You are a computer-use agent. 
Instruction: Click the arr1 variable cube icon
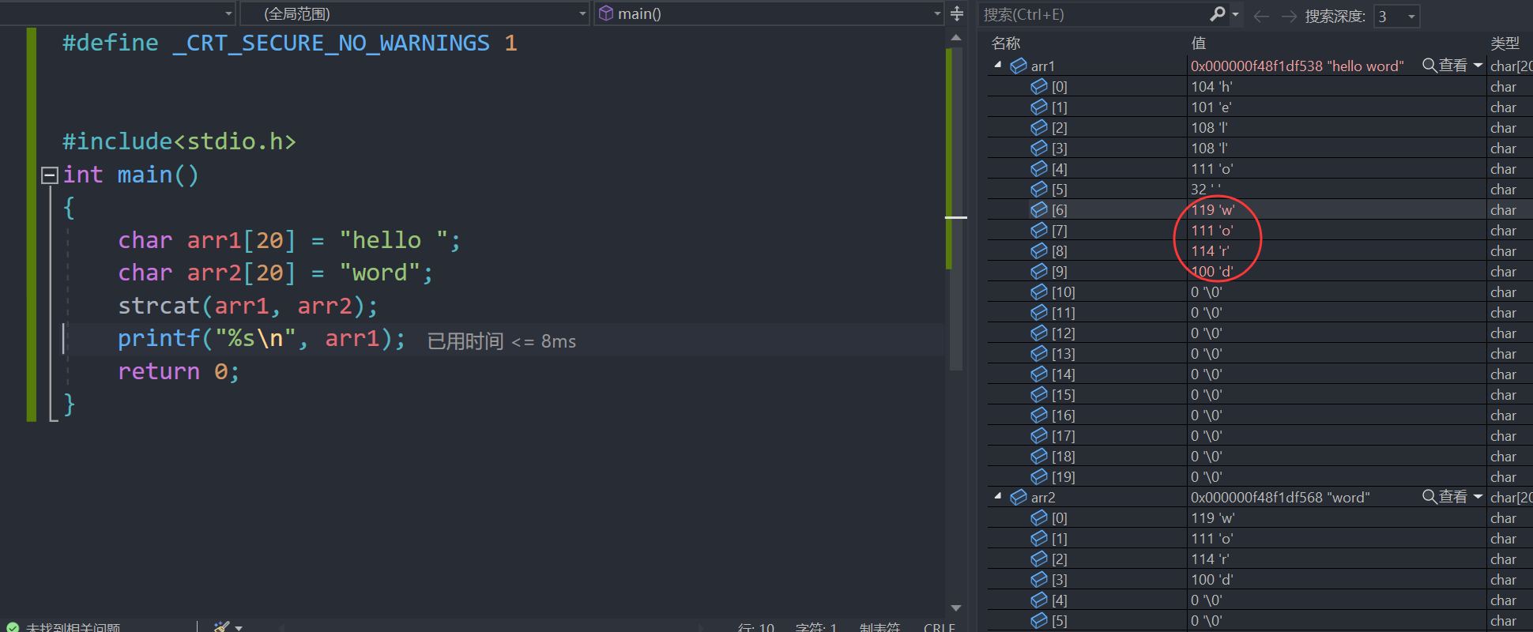1019,66
